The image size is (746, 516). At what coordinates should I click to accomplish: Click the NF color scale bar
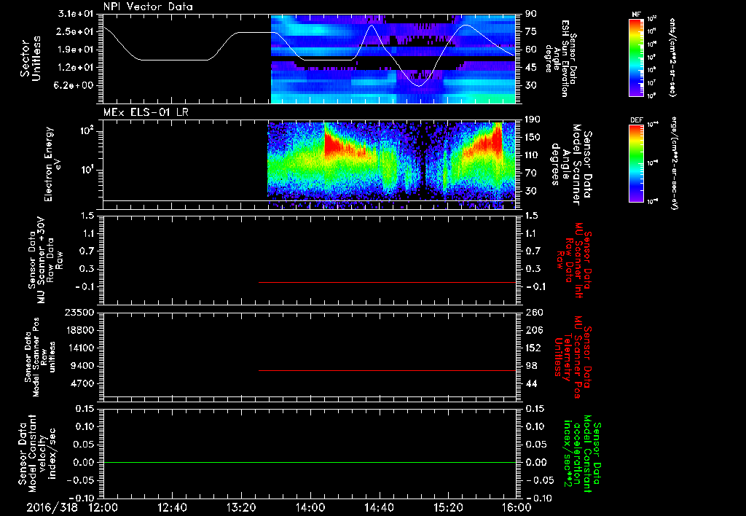tap(636, 58)
